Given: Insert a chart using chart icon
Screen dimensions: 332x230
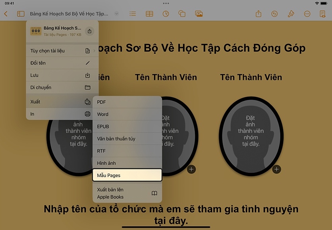Looking at the screenshot, I should click(x=166, y=14).
